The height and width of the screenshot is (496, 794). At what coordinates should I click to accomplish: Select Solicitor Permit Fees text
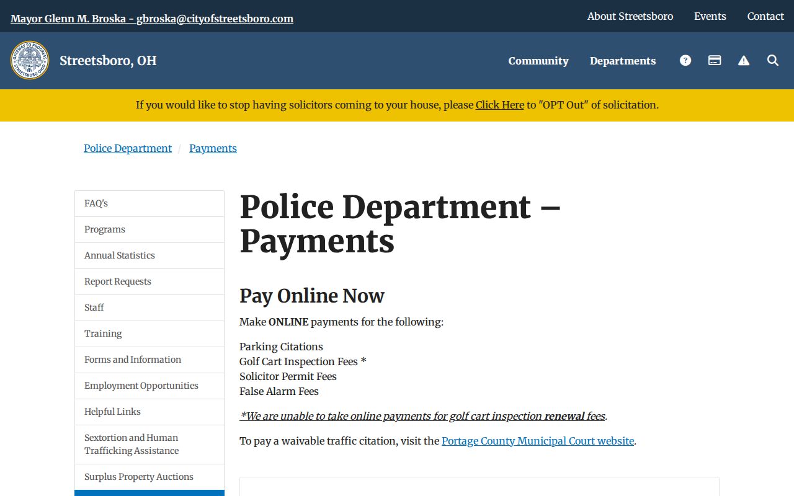[x=288, y=376]
